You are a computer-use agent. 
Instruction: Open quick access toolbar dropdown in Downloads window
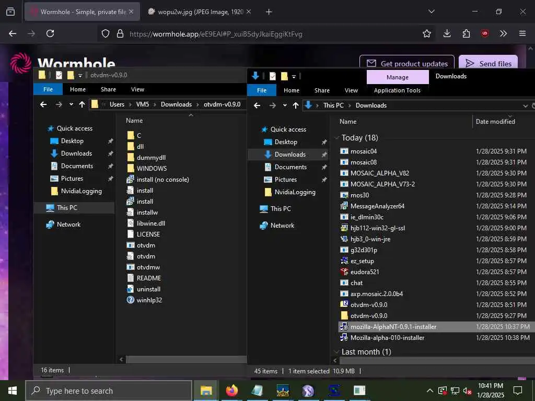(294, 77)
